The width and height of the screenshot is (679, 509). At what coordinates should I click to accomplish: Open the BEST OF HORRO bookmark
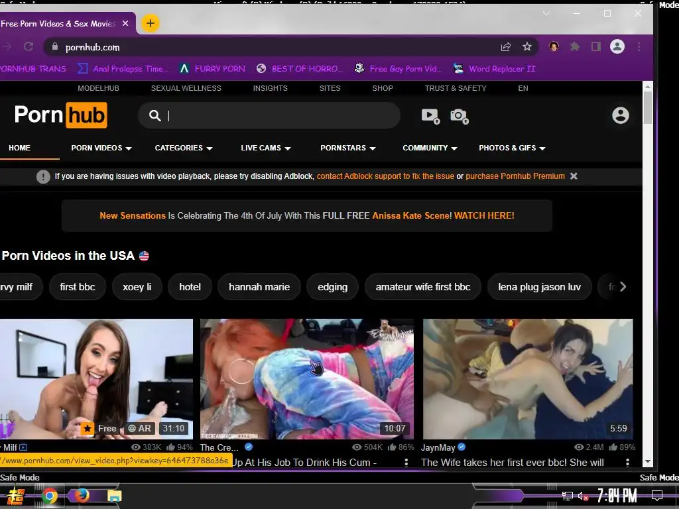(300, 68)
